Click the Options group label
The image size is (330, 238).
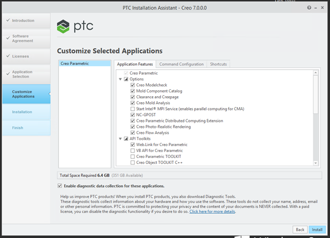click(x=137, y=79)
